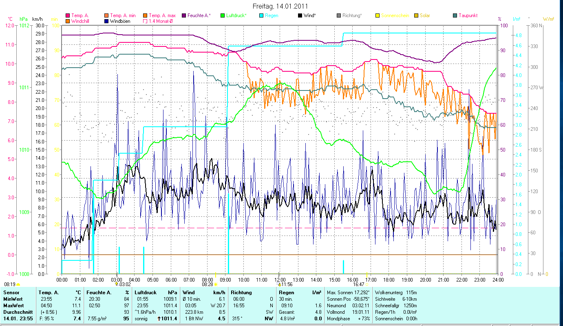Click the black Wind legend icon

[300, 15]
